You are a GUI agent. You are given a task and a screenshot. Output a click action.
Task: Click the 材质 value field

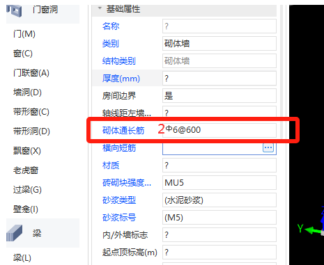[219, 165]
